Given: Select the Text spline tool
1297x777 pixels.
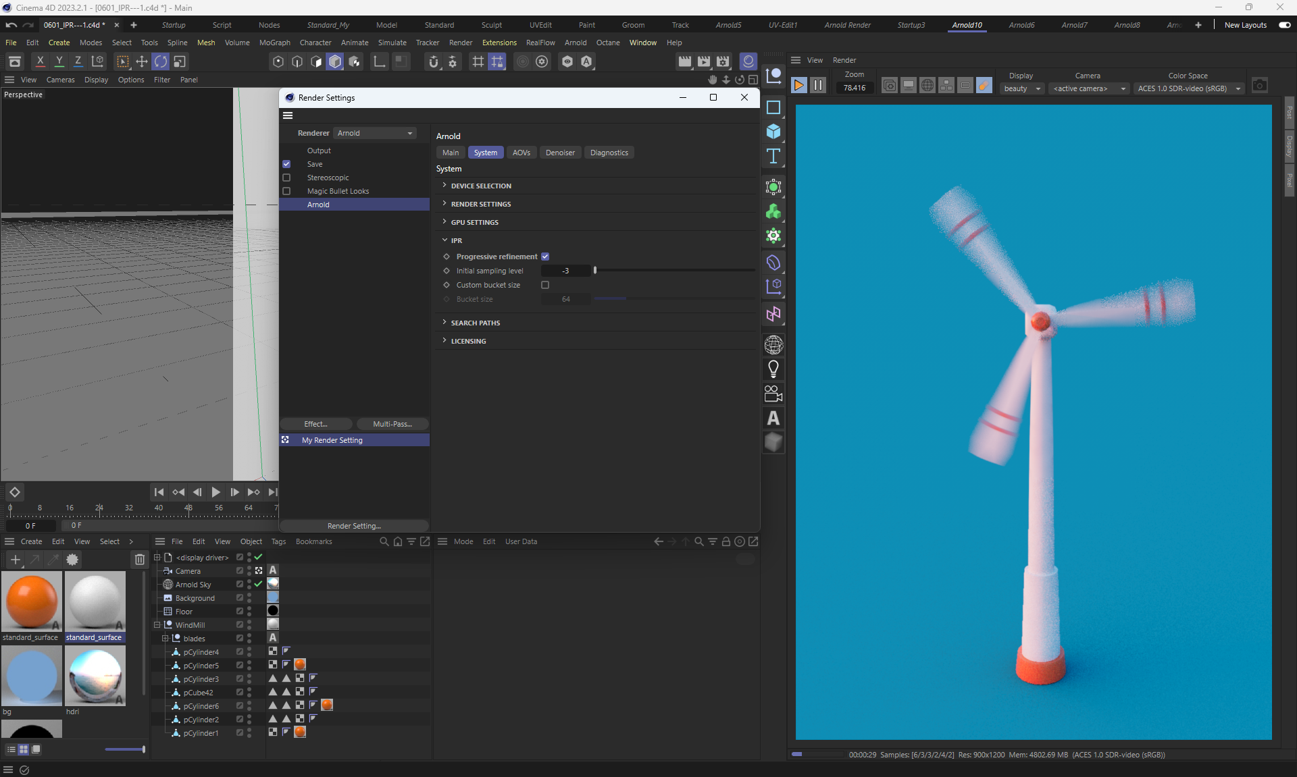Looking at the screenshot, I should 773,157.
